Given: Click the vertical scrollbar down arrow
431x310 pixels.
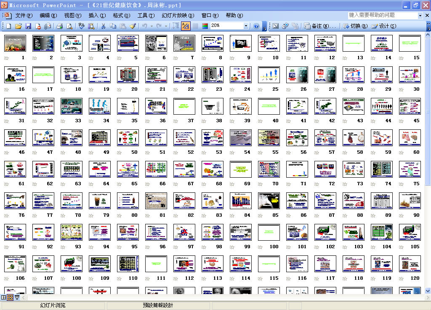Looking at the screenshot, I should tap(428, 291).
